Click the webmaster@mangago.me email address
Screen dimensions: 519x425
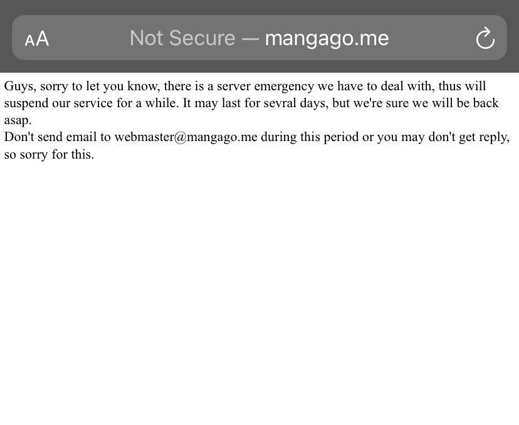pos(186,137)
